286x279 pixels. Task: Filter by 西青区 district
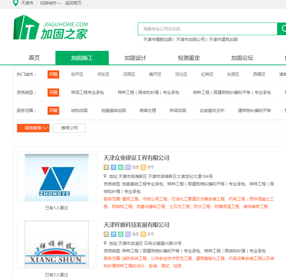(259, 74)
